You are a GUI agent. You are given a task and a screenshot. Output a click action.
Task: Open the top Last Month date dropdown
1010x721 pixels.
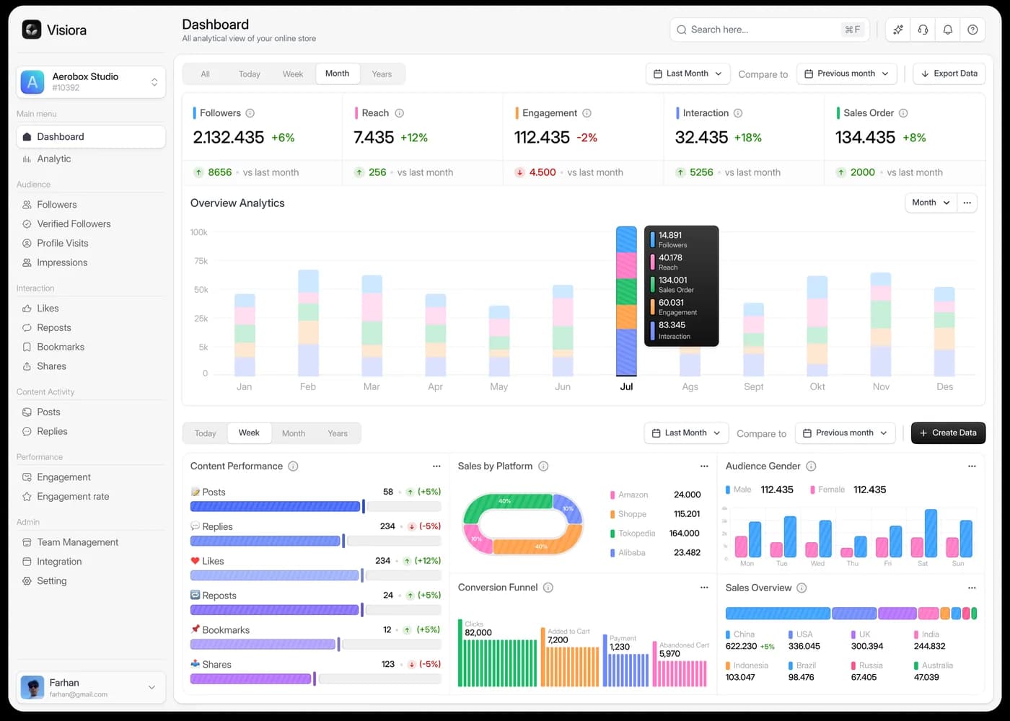click(x=688, y=74)
